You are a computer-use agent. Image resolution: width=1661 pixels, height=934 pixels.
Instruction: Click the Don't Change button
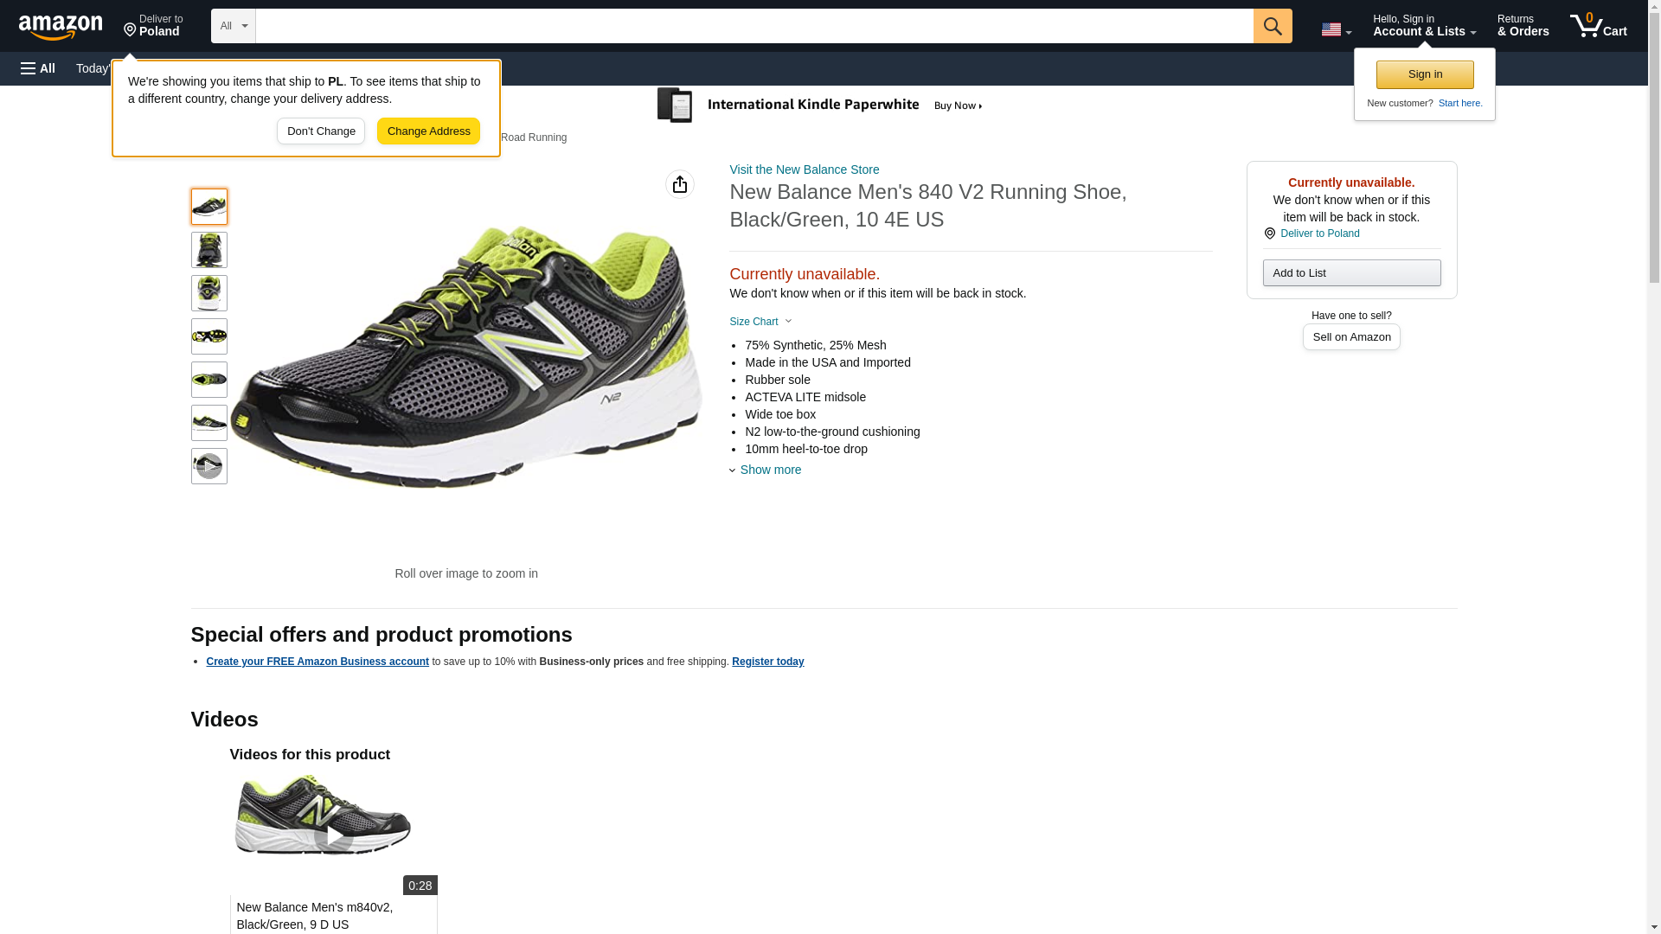pos(321,131)
